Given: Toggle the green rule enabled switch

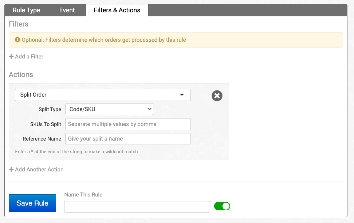Looking at the screenshot, I should 222,206.
